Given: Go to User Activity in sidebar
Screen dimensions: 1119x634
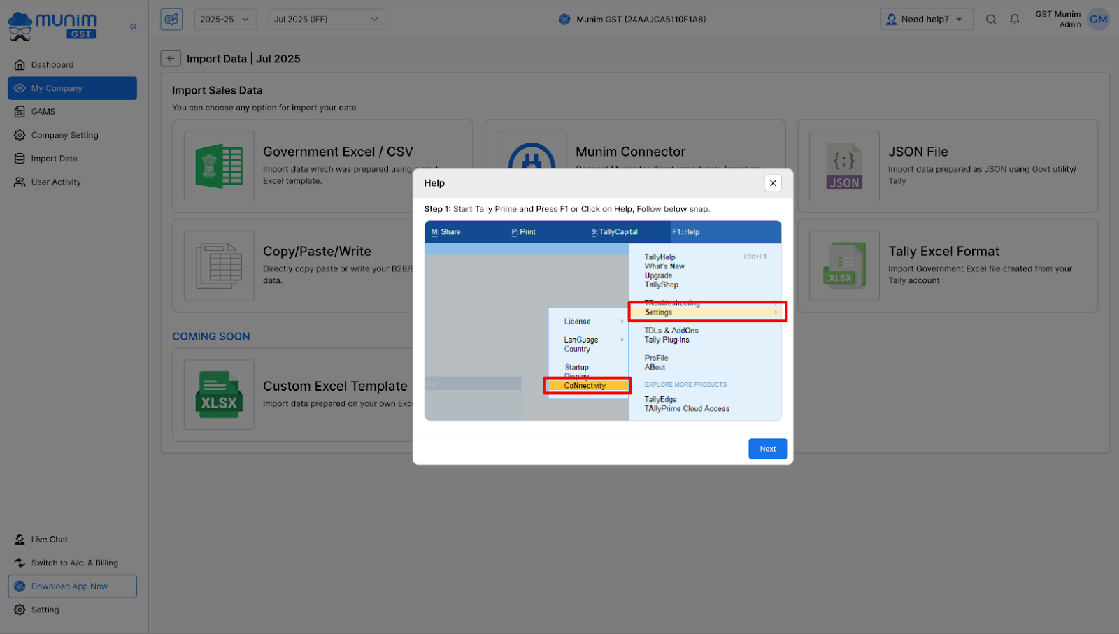Looking at the screenshot, I should pyautogui.click(x=56, y=182).
